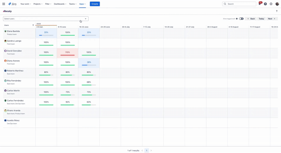This screenshot has width=281, height=153.
Task: Open the settings gear
Action: click(271, 4)
